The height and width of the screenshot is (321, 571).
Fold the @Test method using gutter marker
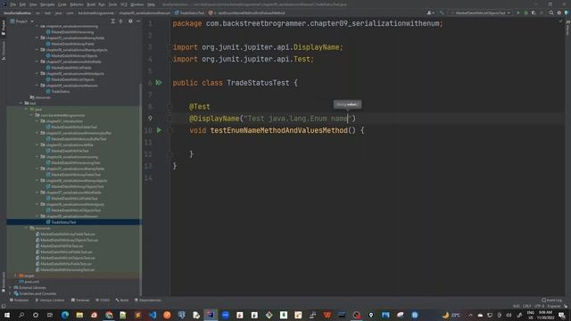coord(170,107)
